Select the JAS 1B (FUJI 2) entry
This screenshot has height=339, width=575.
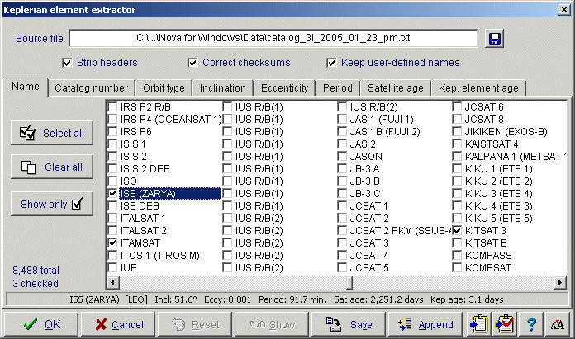[x=385, y=131]
